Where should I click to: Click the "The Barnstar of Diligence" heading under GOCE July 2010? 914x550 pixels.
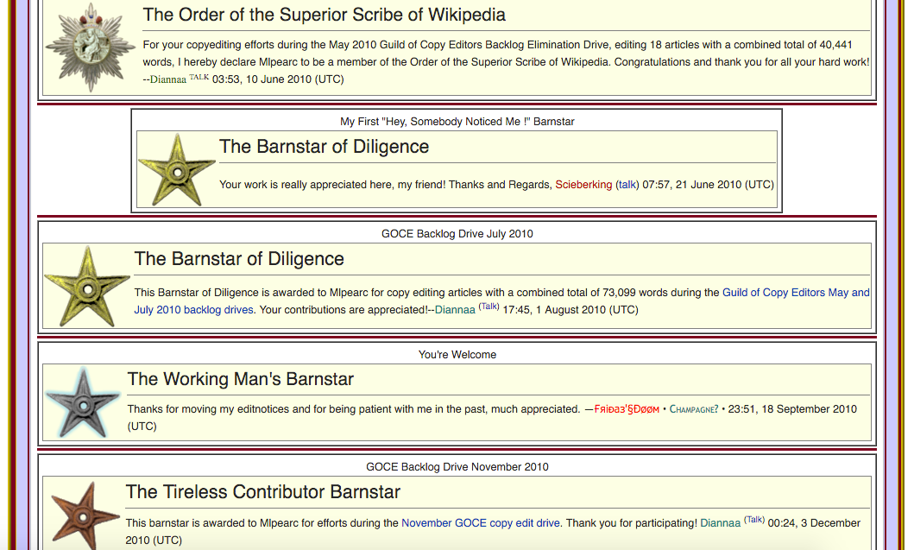239,258
